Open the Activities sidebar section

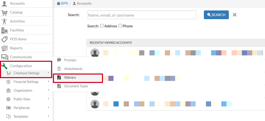(x=26, y=21)
